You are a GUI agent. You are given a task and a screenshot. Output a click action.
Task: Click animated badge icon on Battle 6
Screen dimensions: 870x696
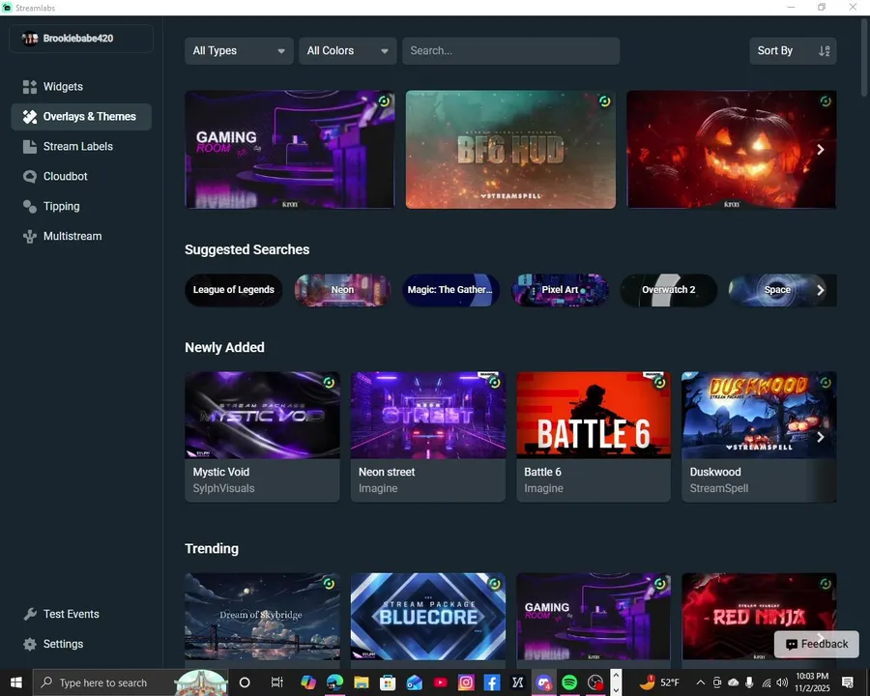click(659, 383)
